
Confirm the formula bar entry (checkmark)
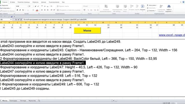18,19
